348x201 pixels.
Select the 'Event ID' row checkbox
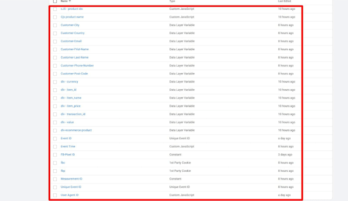55,138
